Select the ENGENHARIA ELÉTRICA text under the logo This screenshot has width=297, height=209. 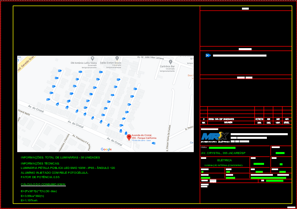click(x=216, y=142)
